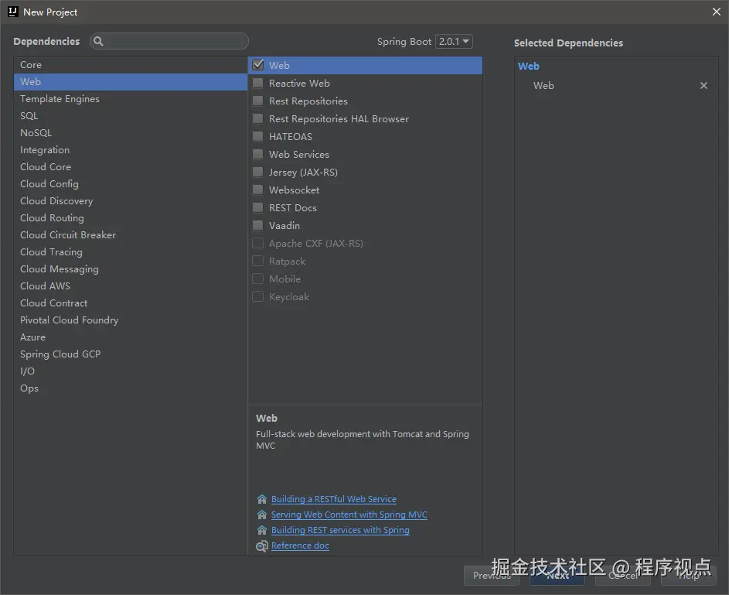The width and height of the screenshot is (729, 595).
Task: Check the Jersey (JAX-RS) checkbox
Action: click(257, 172)
